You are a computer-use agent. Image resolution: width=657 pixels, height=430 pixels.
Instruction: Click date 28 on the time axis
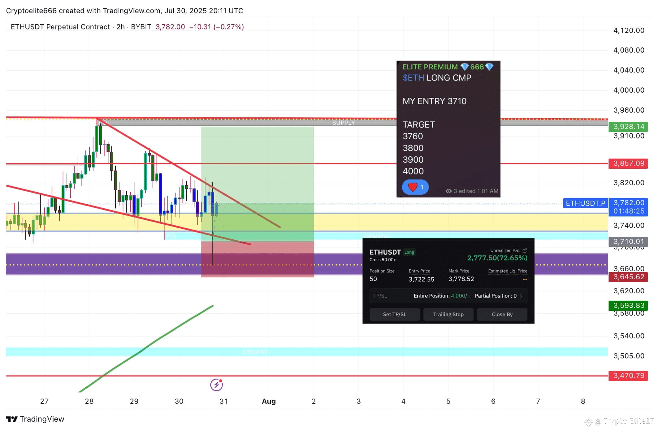pyautogui.click(x=89, y=401)
